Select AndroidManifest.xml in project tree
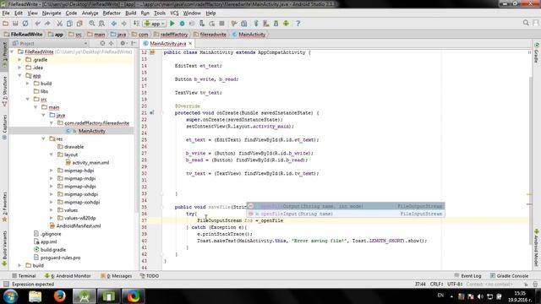 tap(79, 226)
